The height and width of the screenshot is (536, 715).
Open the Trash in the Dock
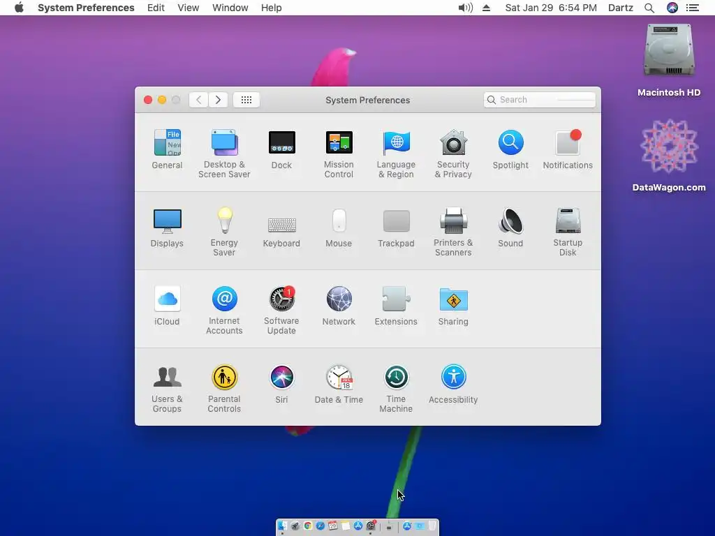432,526
